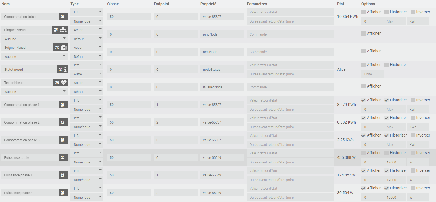Open the Aucune dropdown under Pinguer Nœud

[x=34, y=39]
